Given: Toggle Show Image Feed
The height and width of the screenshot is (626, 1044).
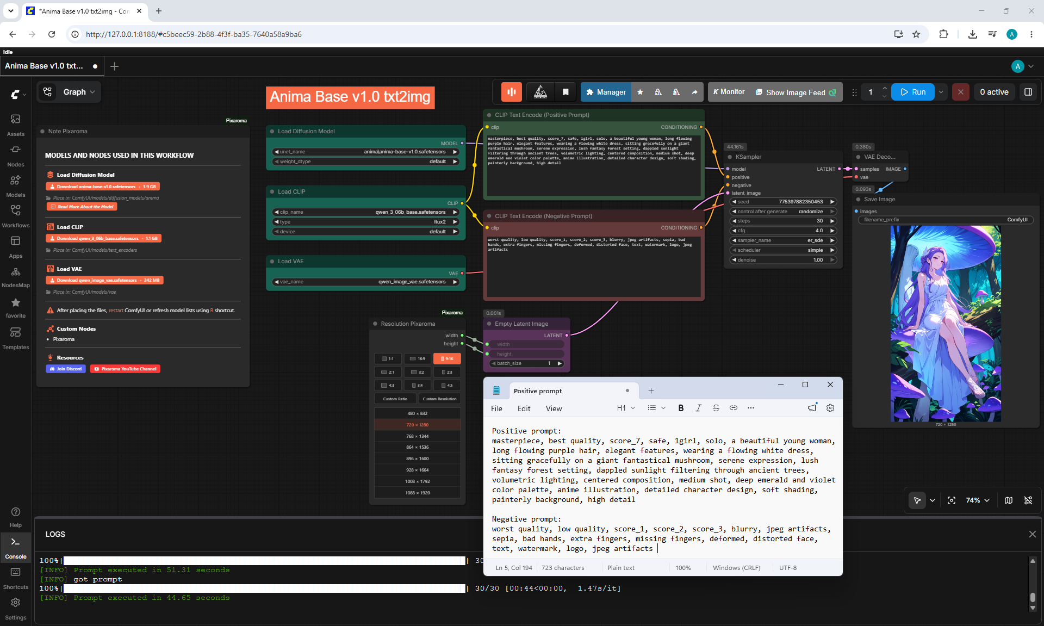Looking at the screenshot, I should tap(796, 92).
